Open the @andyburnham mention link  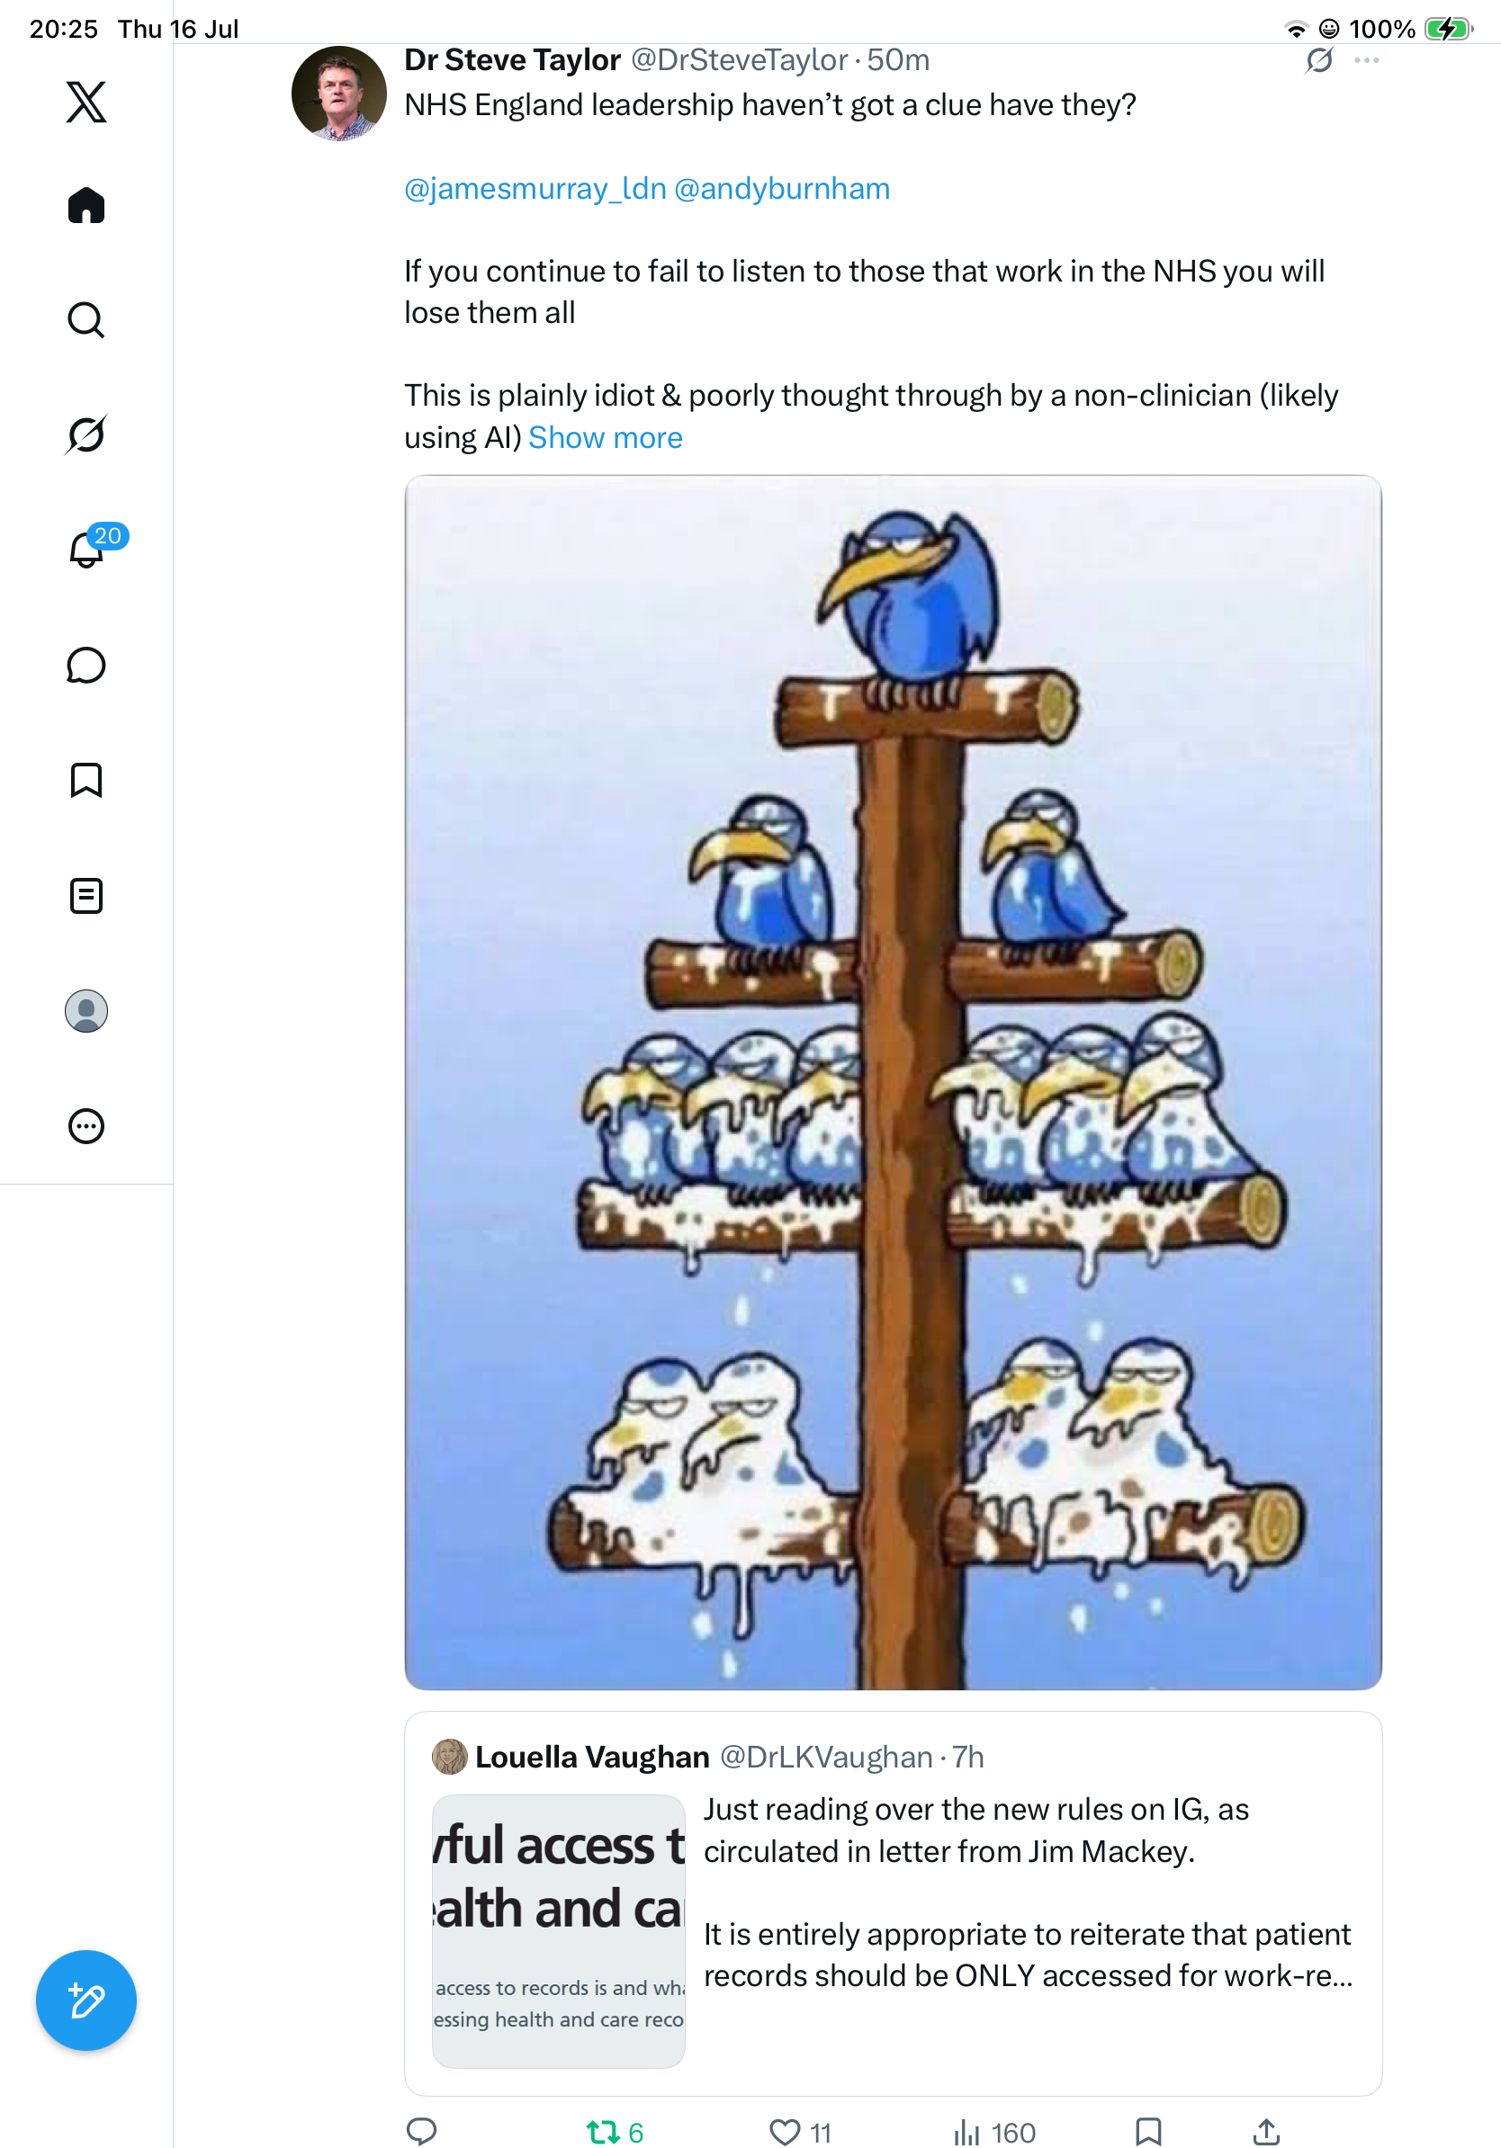781,189
